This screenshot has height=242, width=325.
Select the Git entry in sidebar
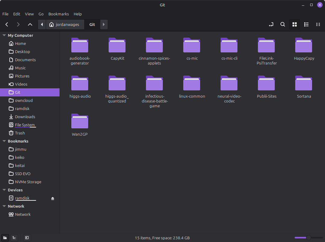pos(30,92)
